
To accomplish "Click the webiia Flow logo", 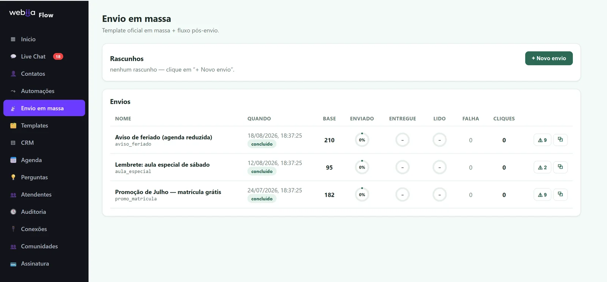I will (x=31, y=14).
